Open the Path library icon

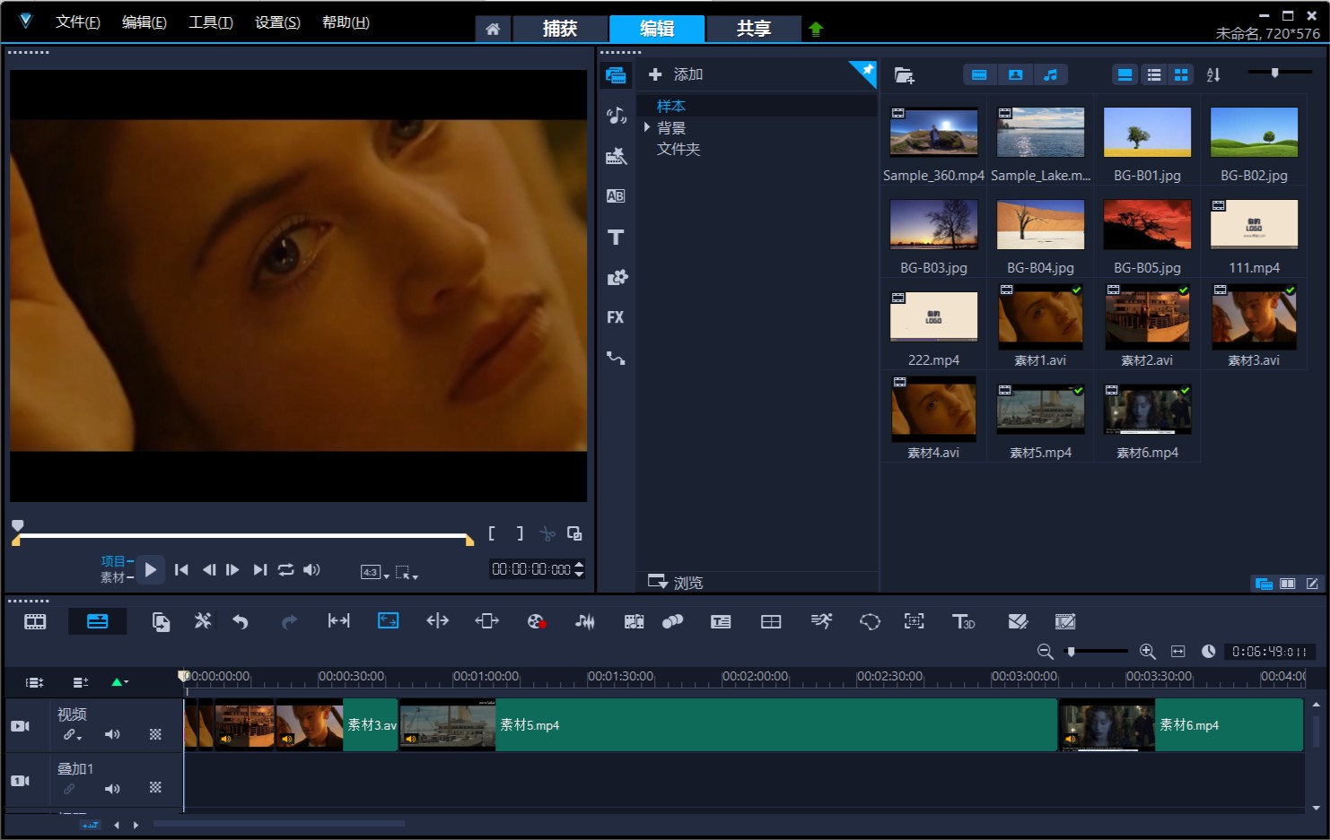coord(616,358)
